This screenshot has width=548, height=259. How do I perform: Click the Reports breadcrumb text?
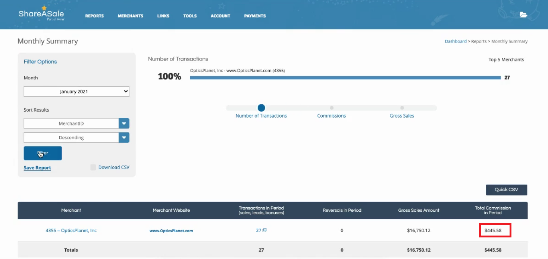tap(479, 42)
